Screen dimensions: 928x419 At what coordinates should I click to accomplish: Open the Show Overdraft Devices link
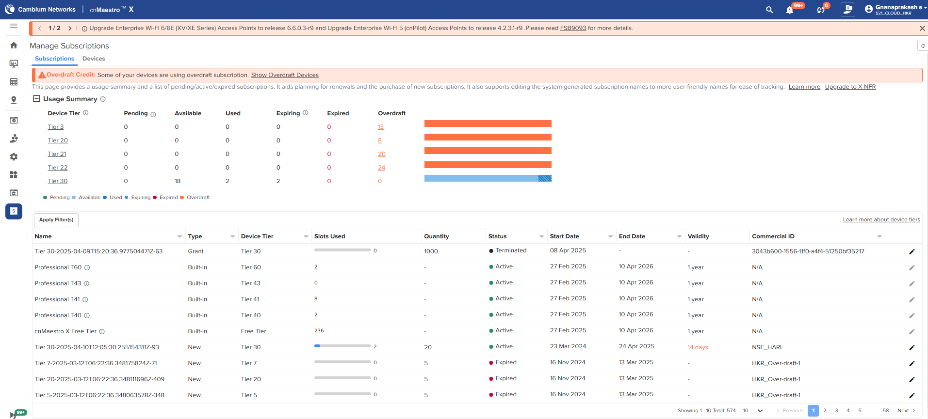pos(285,75)
